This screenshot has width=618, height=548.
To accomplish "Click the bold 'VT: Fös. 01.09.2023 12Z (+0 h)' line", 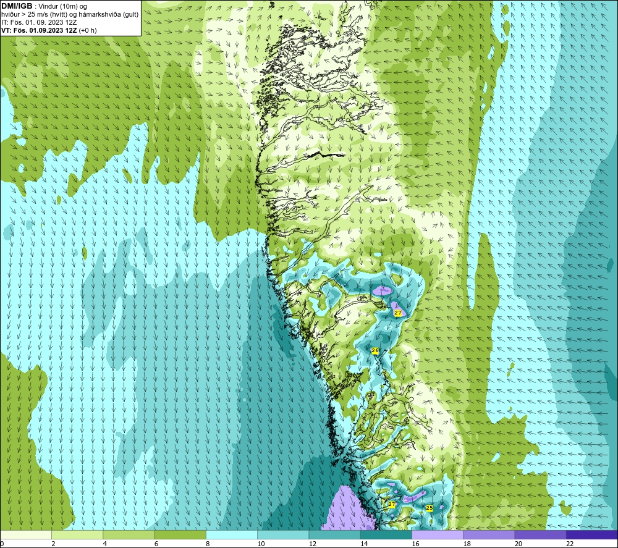I will click(49, 30).
